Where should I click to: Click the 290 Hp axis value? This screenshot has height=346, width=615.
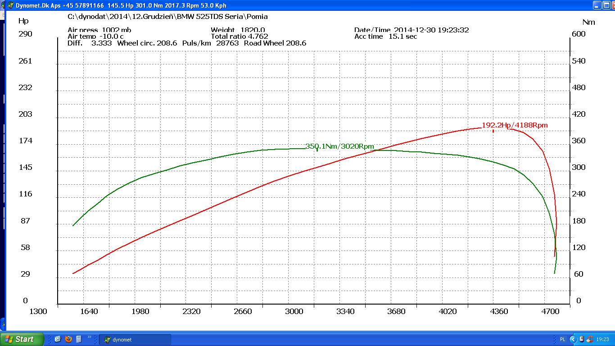pyautogui.click(x=25, y=34)
